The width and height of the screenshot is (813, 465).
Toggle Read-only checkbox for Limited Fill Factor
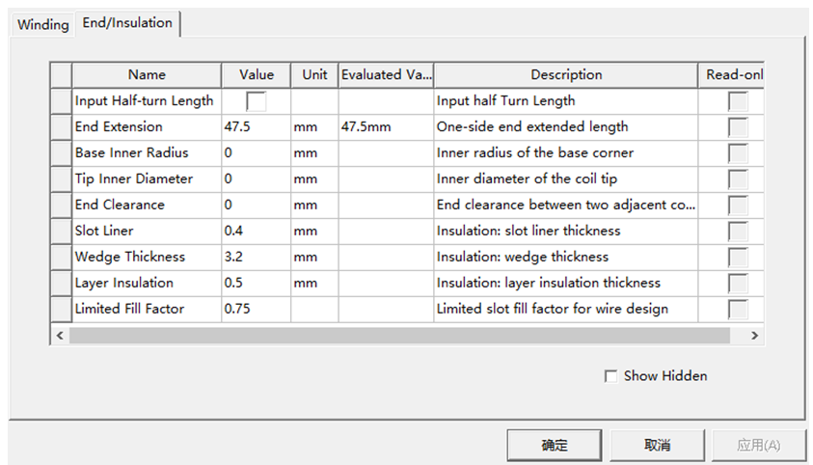(x=738, y=309)
